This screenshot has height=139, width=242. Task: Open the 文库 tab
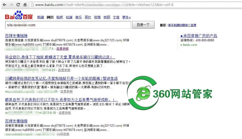[116, 17]
